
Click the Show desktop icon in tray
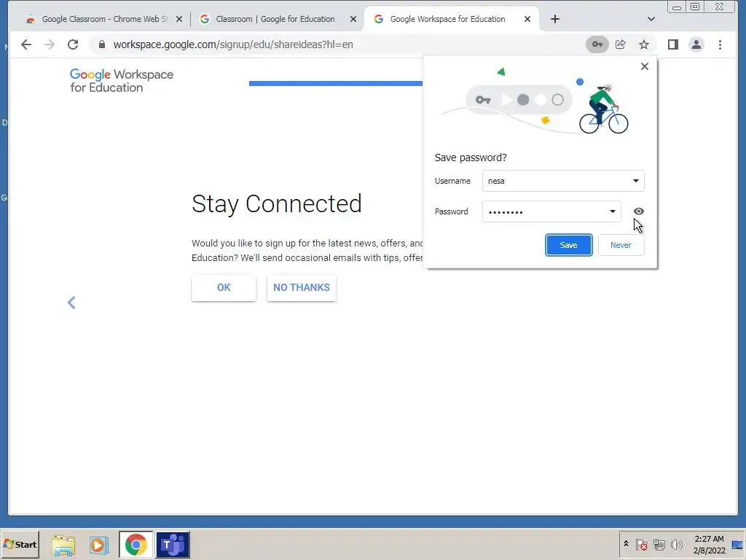click(x=737, y=544)
